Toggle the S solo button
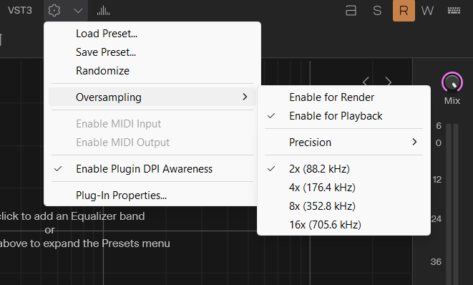The width and height of the screenshot is (473, 285). [377, 11]
